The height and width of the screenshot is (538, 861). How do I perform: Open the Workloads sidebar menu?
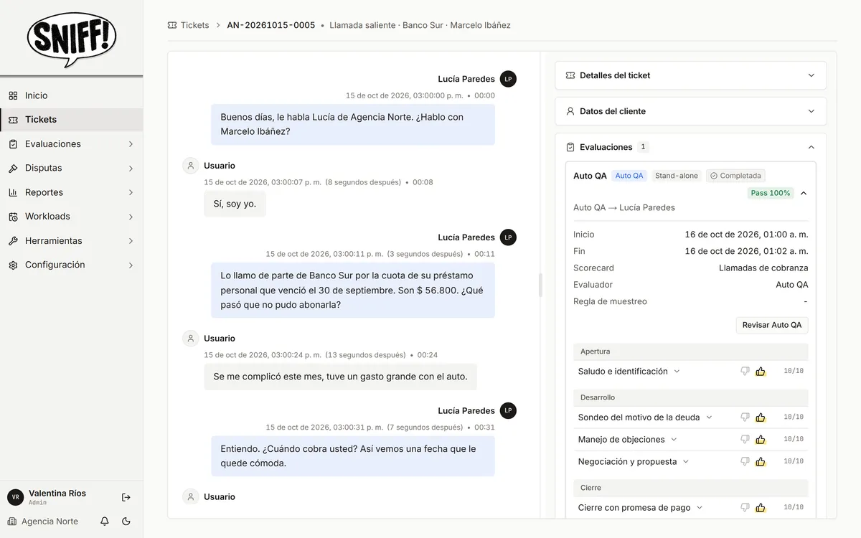pyautogui.click(x=71, y=216)
